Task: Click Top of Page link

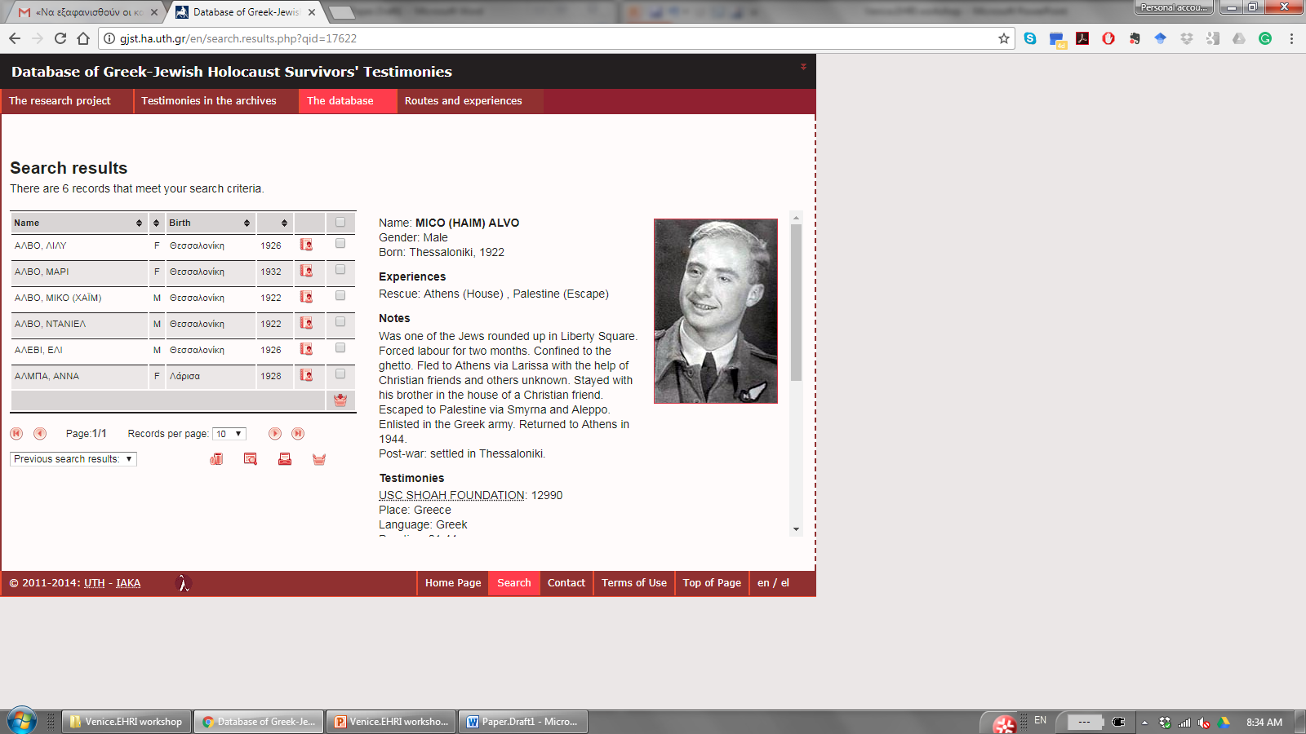Action: pyautogui.click(x=712, y=583)
